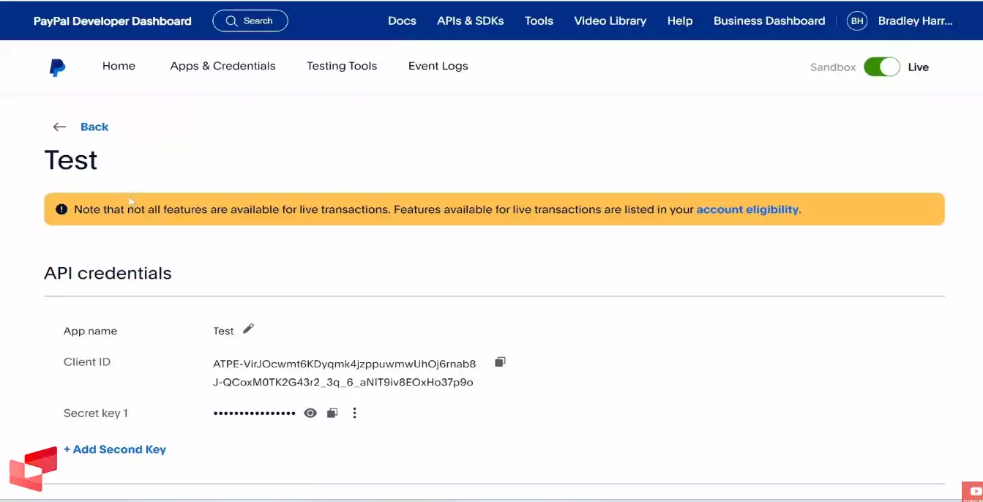The image size is (983, 502).
Task: Open the Bradley Harr... account menu
Action: (x=915, y=21)
